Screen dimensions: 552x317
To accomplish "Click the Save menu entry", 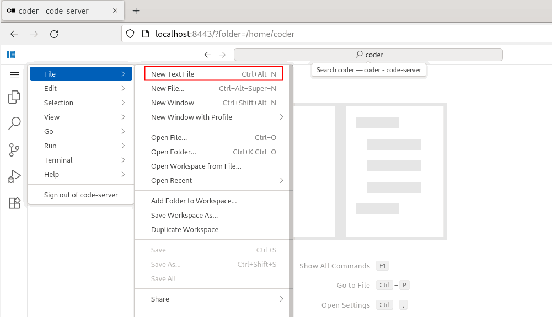I will click(214, 250).
